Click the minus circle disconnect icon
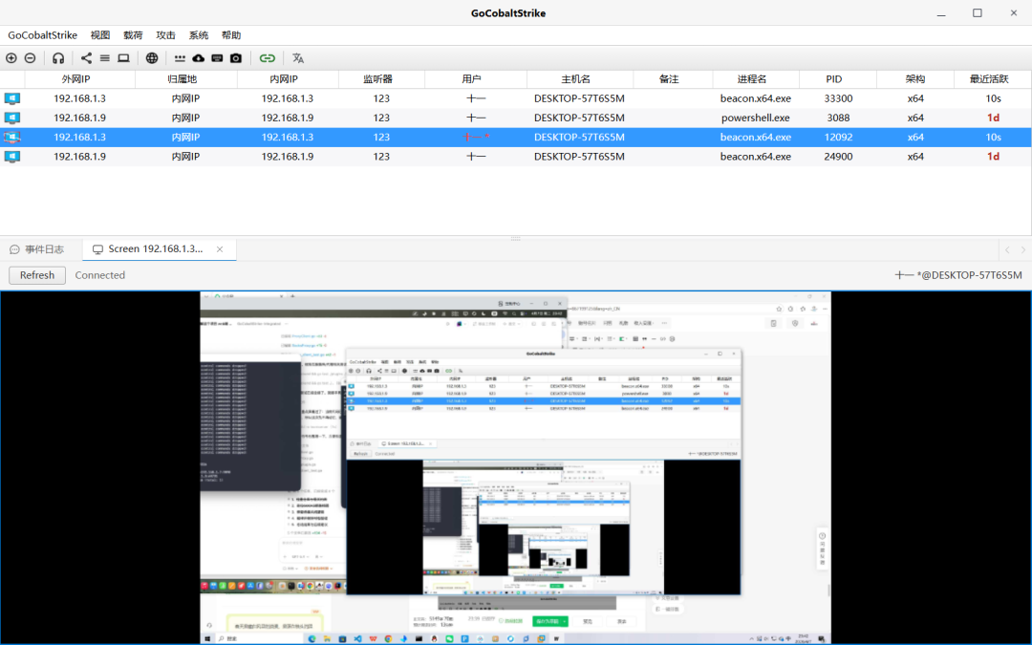 pos(30,58)
